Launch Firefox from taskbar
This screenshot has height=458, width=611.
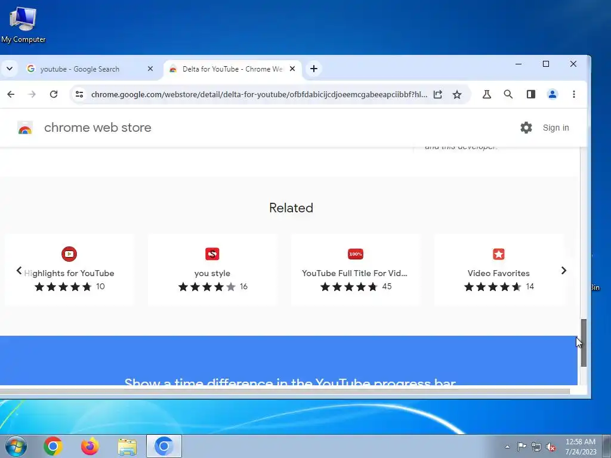coord(90,446)
